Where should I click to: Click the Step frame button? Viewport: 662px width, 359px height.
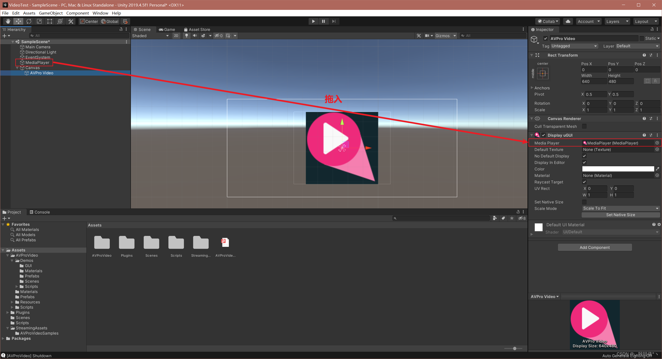(334, 21)
